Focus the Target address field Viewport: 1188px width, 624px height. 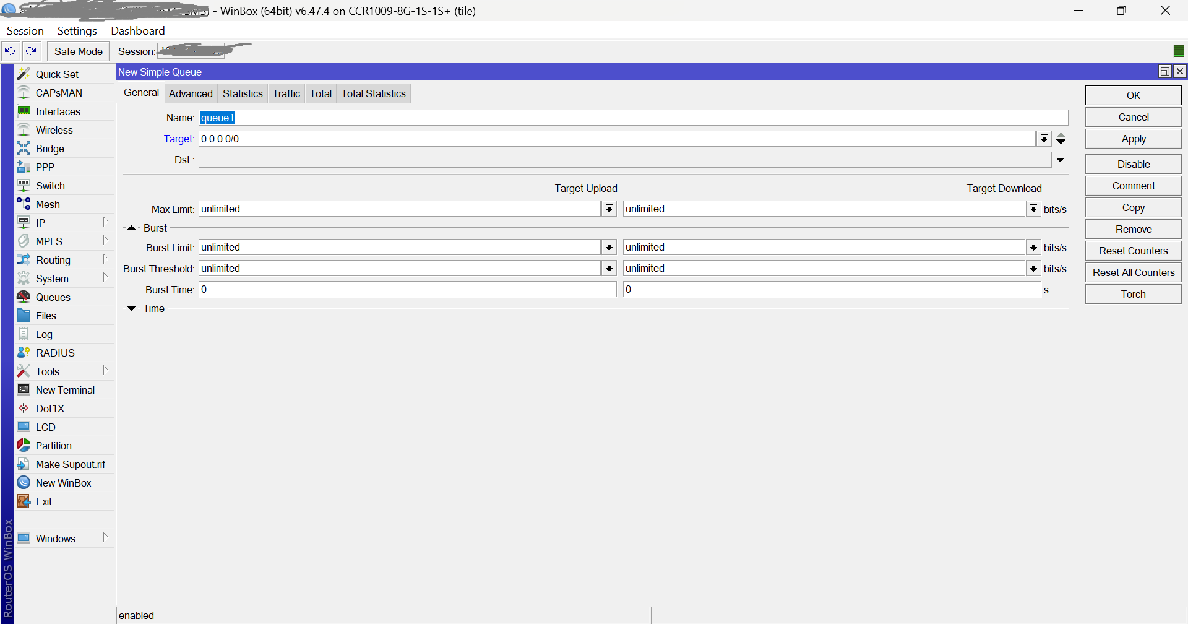(x=617, y=139)
